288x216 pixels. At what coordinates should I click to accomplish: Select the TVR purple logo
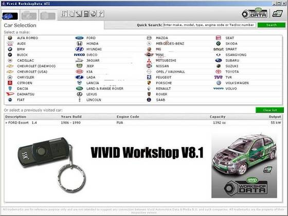(x=218, y=77)
